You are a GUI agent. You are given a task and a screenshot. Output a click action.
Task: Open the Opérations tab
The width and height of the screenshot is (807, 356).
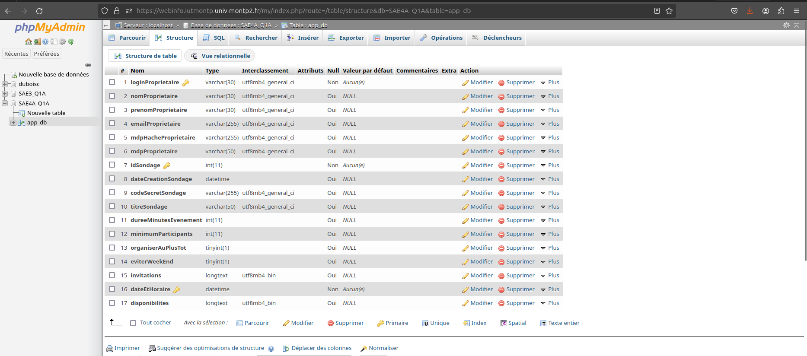(441, 38)
